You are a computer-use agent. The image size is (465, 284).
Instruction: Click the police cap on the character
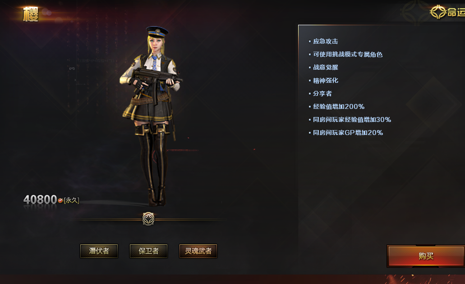[x=157, y=32]
